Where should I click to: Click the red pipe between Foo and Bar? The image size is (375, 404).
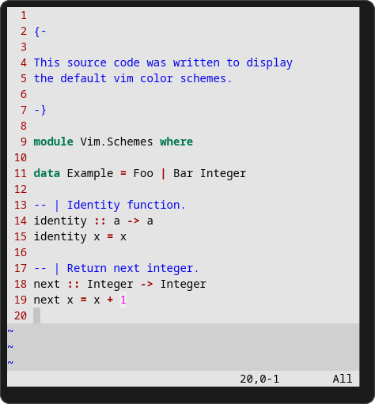point(163,173)
